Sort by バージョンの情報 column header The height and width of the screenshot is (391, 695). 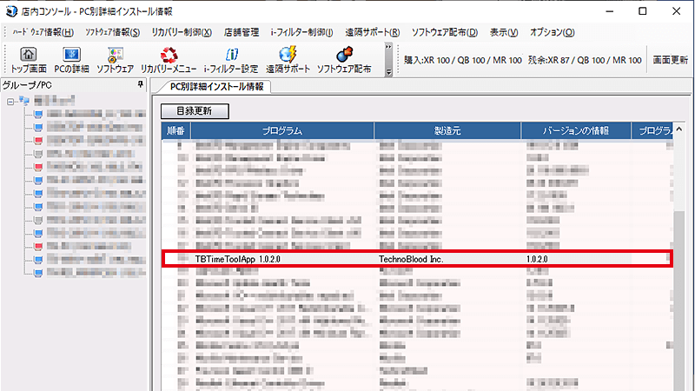point(576,131)
